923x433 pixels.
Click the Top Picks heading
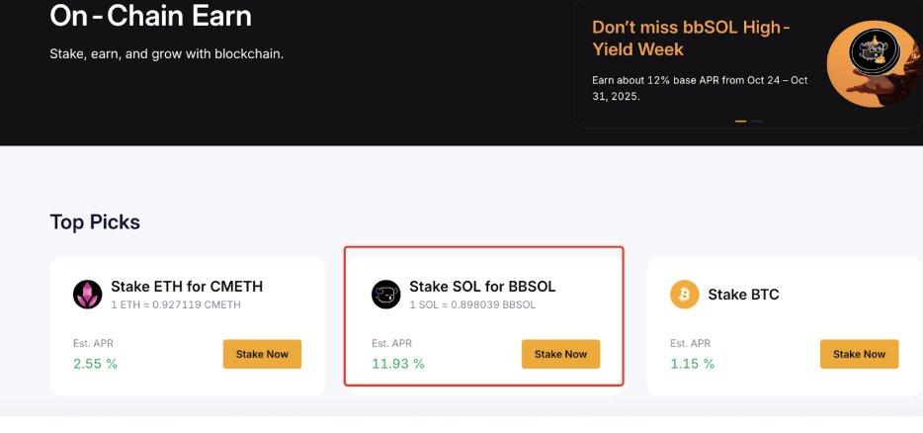[x=95, y=221]
